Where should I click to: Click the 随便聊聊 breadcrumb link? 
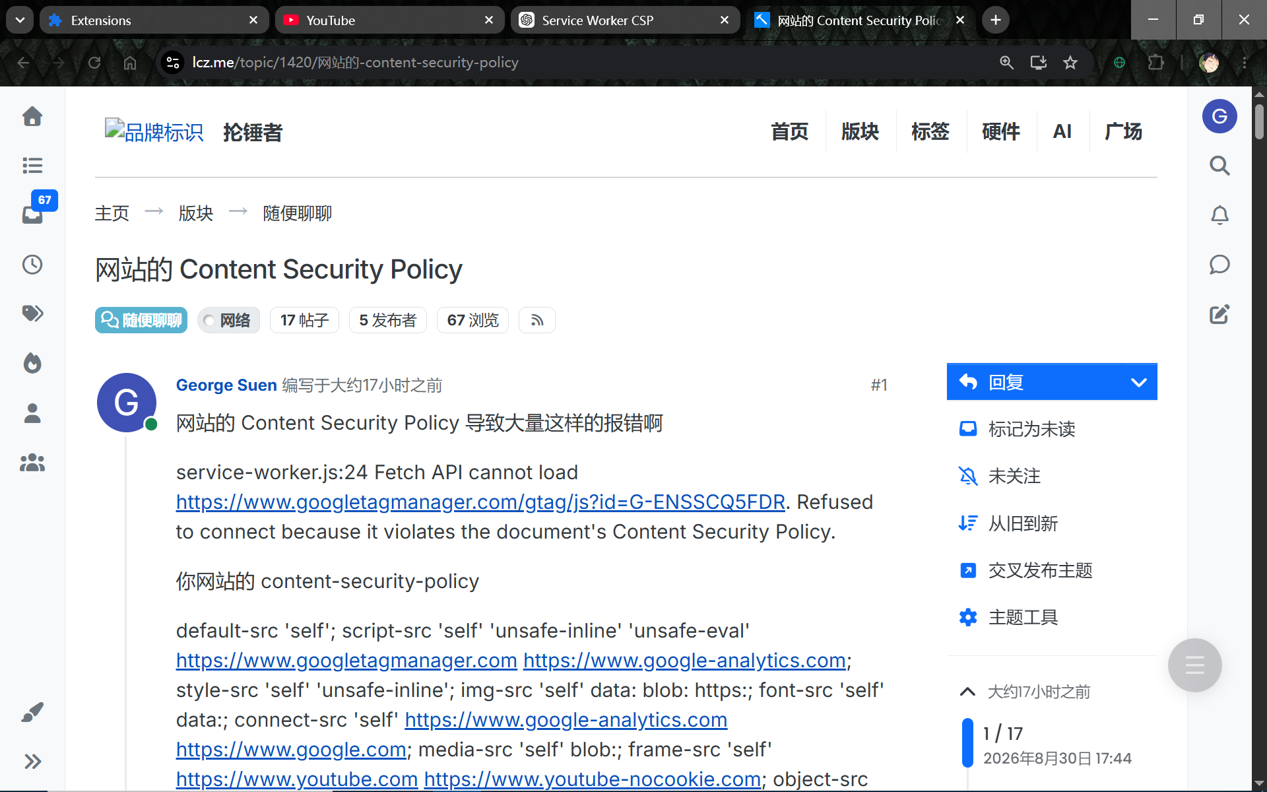tap(297, 213)
